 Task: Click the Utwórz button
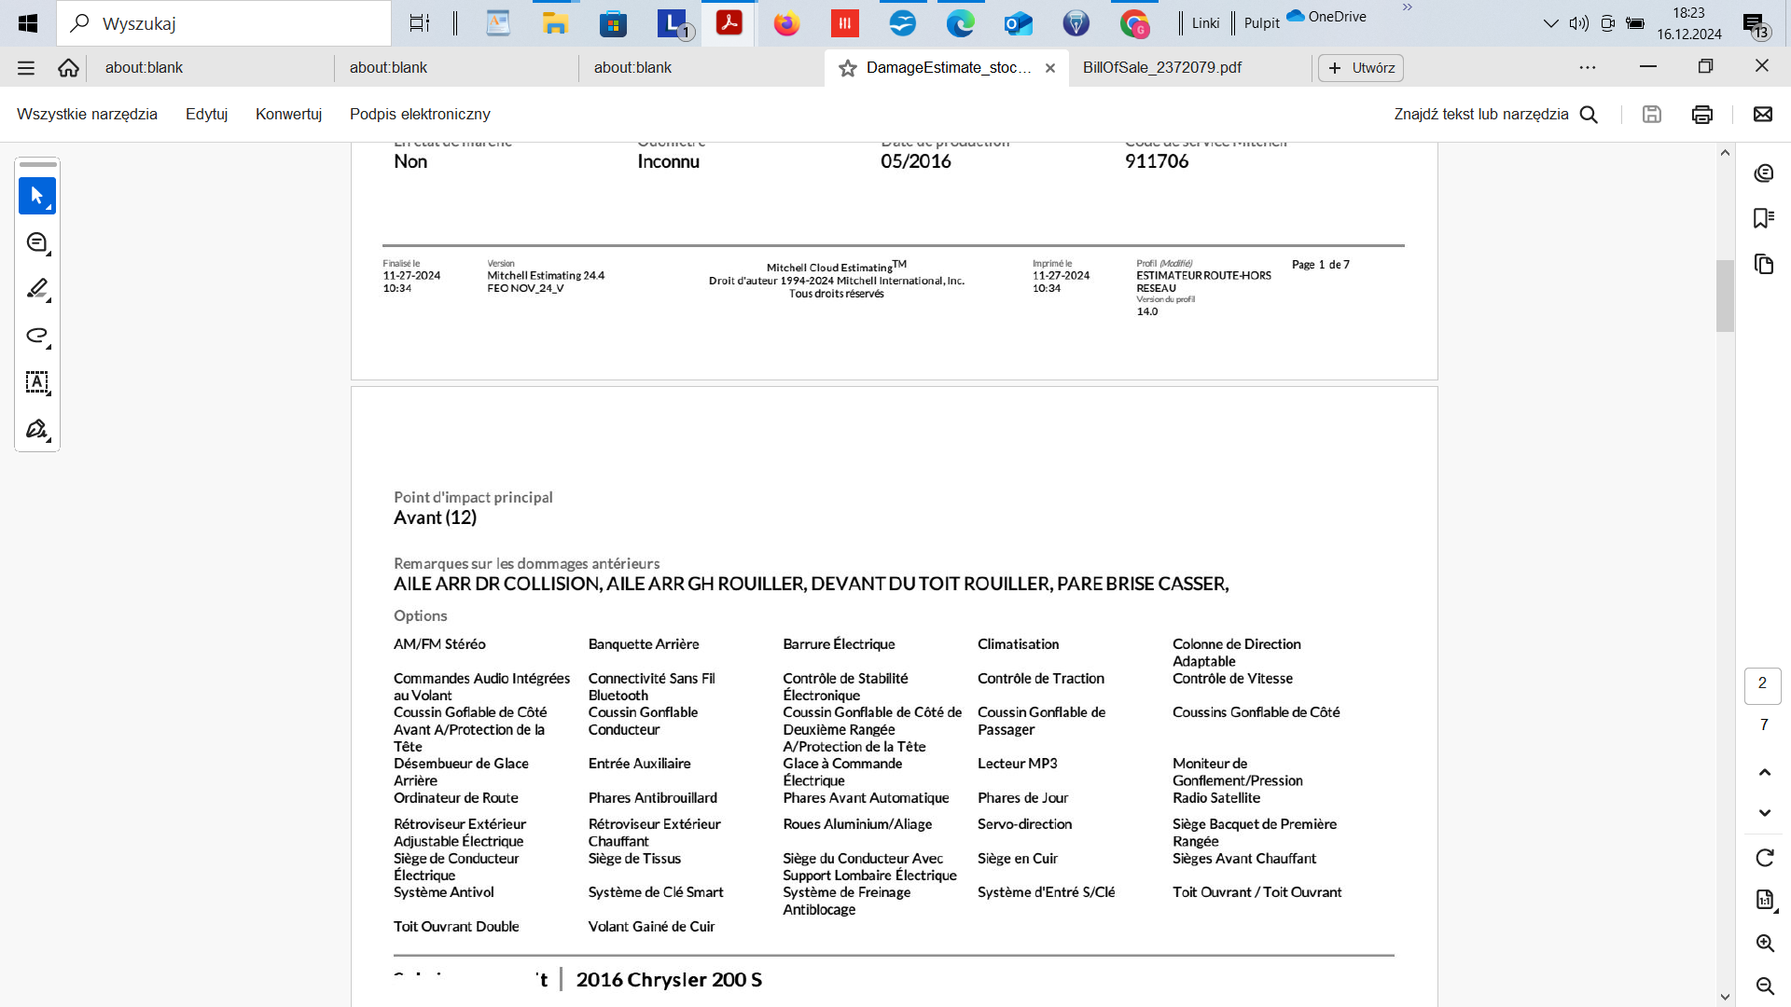coord(1361,68)
